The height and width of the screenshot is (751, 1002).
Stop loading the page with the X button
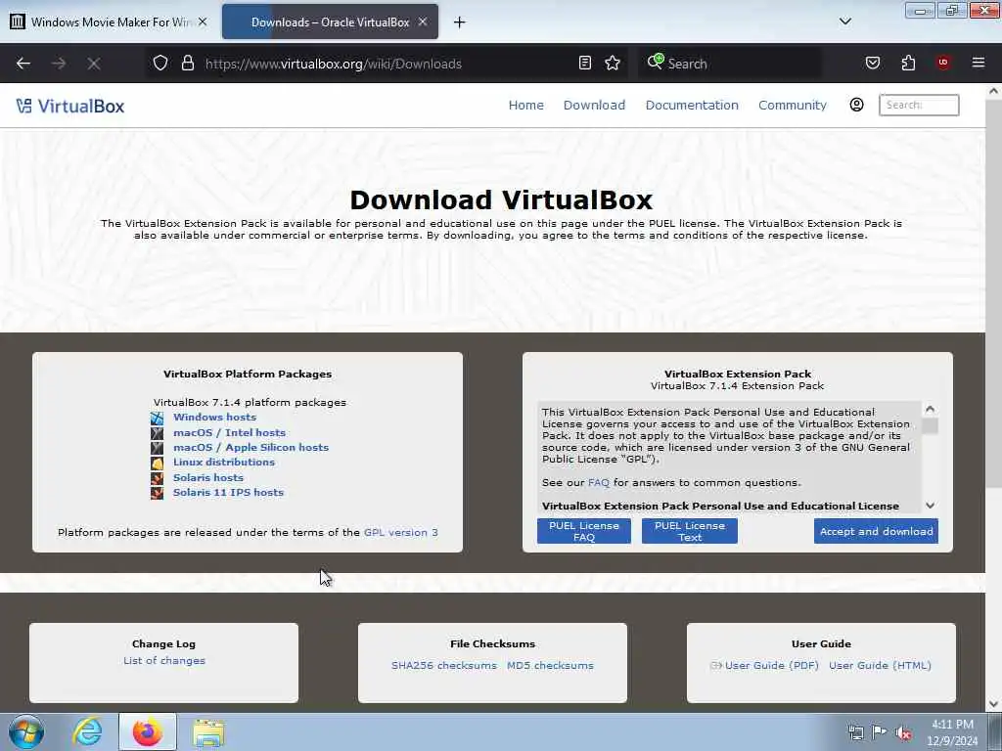(93, 64)
